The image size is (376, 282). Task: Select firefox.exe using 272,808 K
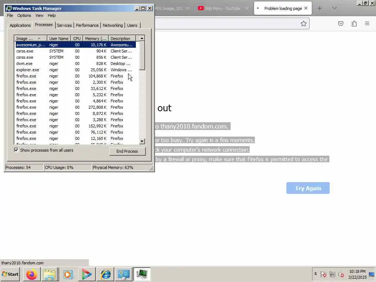click(75, 107)
